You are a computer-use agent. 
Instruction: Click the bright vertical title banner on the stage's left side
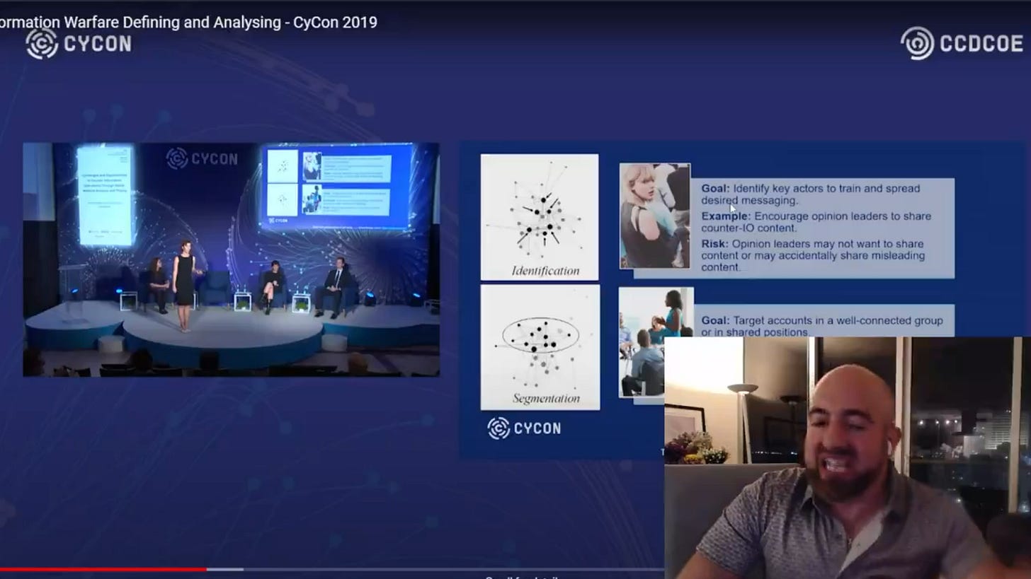104,196
